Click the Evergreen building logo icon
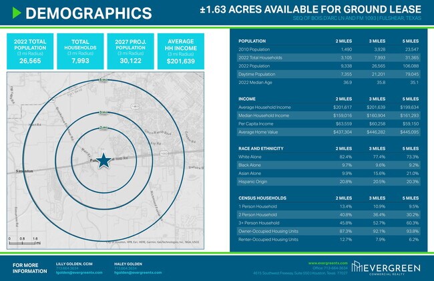The width and height of the screenshot is (434, 281). pos(361,266)
